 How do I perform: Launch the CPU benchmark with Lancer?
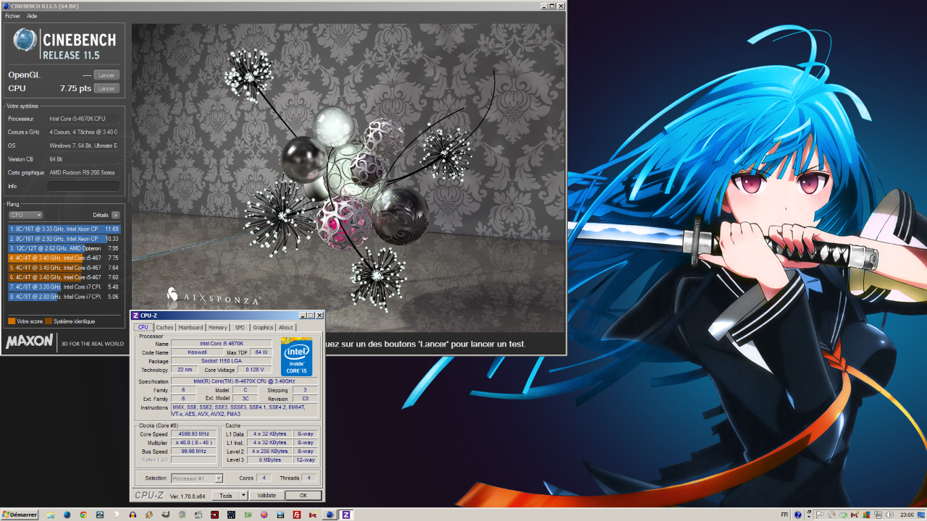point(106,89)
